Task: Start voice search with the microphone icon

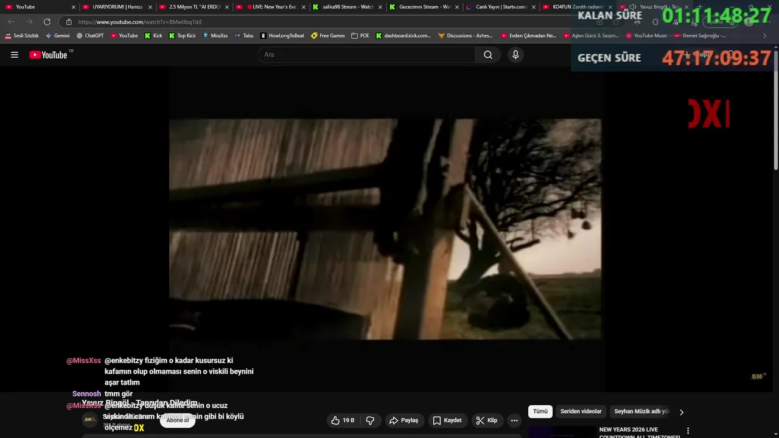Action: (x=515, y=55)
